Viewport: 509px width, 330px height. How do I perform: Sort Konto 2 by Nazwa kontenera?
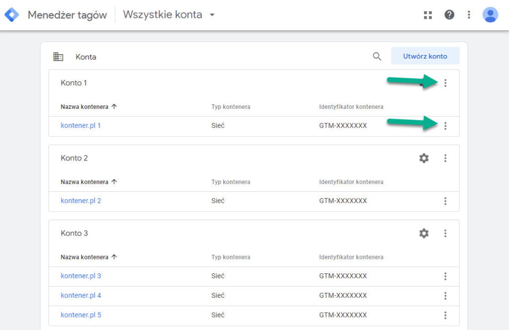point(88,182)
